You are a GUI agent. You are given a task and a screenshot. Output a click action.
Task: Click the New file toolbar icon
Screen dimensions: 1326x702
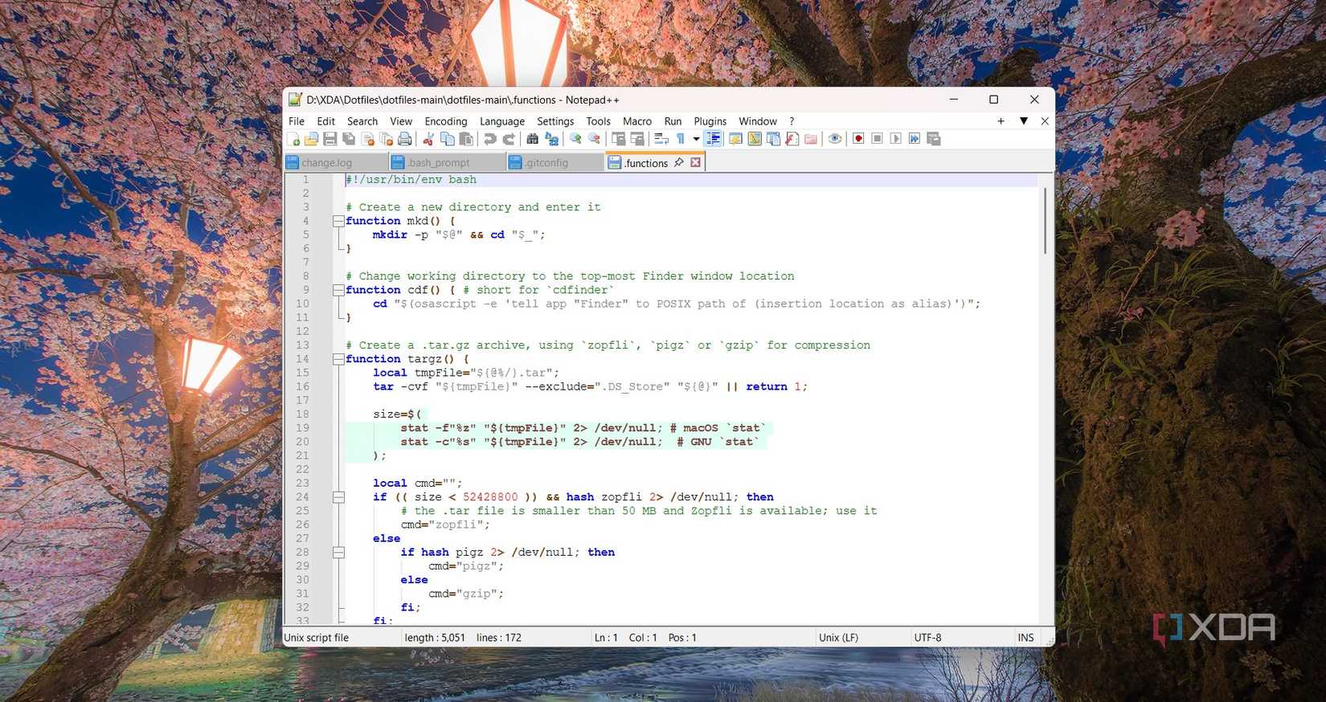point(293,139)
